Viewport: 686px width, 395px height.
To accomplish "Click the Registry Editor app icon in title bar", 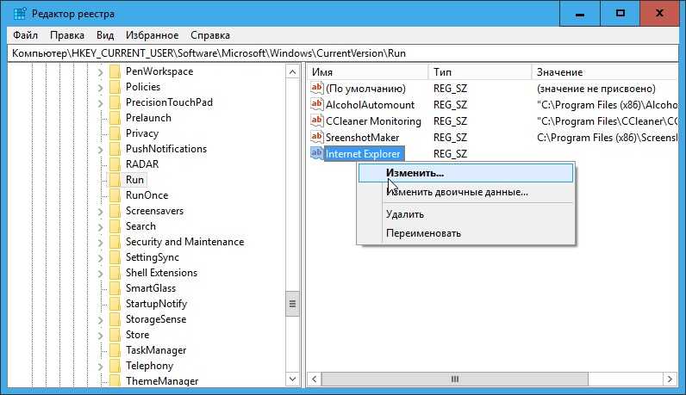I will pyautogui.click(x=20, y=14).
